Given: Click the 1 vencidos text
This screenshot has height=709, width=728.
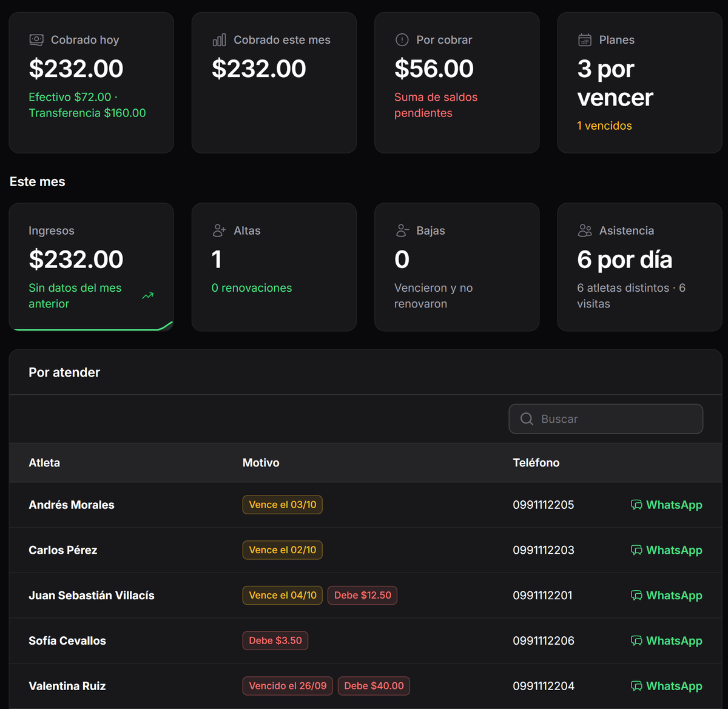Looking at the screenshot, I should tap(604, 126).
